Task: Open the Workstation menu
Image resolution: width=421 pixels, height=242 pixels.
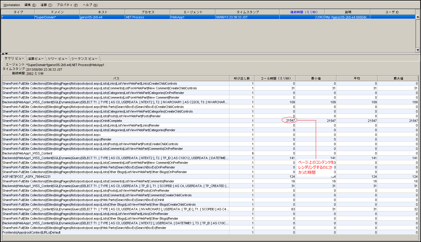Action: (x=12, y=5)
